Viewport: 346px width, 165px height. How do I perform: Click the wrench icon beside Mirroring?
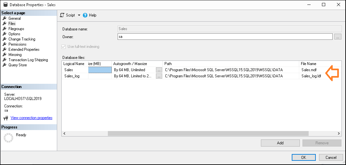click(x=5, y=54)
